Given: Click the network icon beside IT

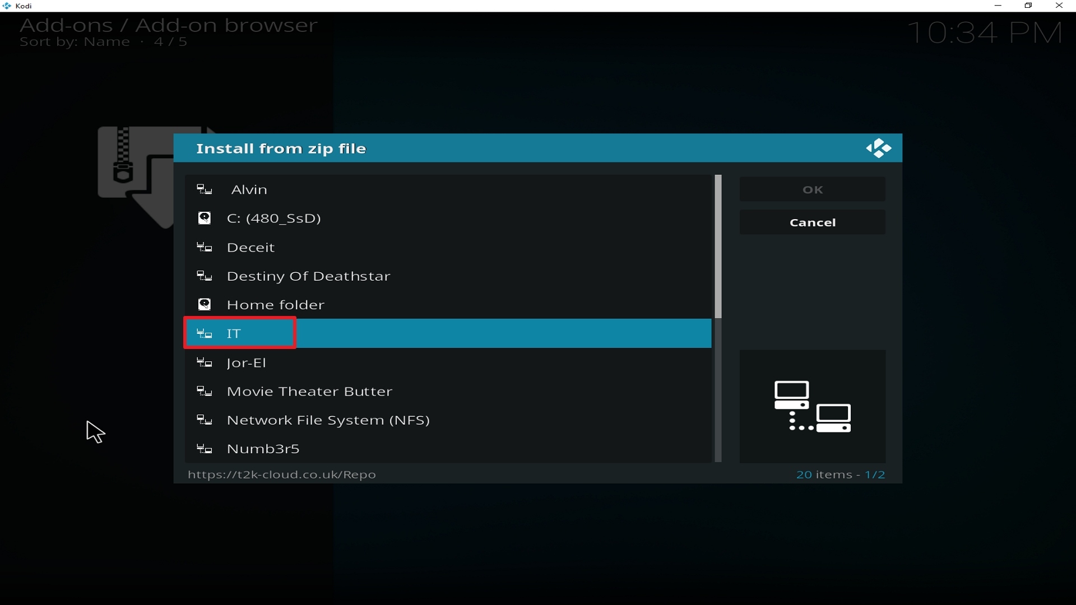Looking at the screenshot, I should 205,334.
